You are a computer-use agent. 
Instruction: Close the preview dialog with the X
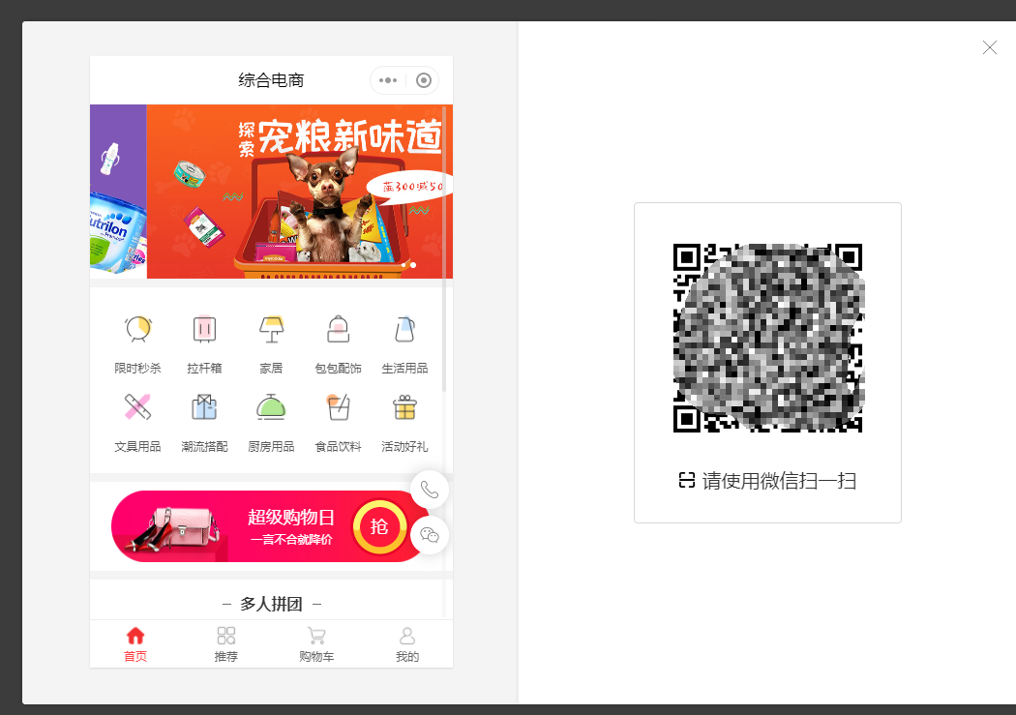point(990,47)
